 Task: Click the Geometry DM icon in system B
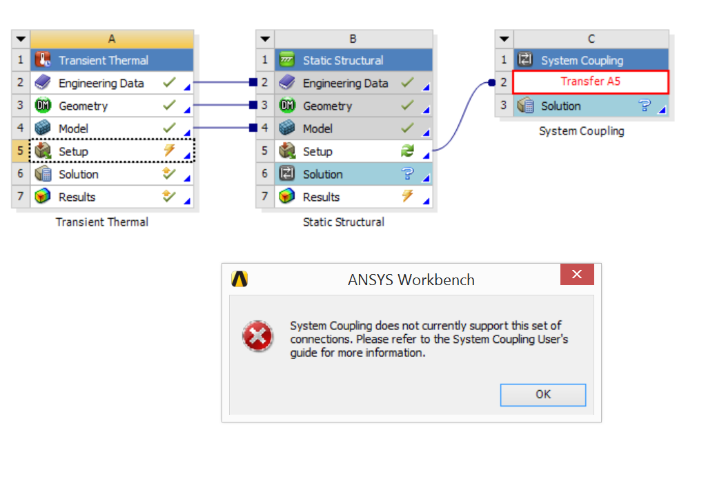[x=287, y=106]
